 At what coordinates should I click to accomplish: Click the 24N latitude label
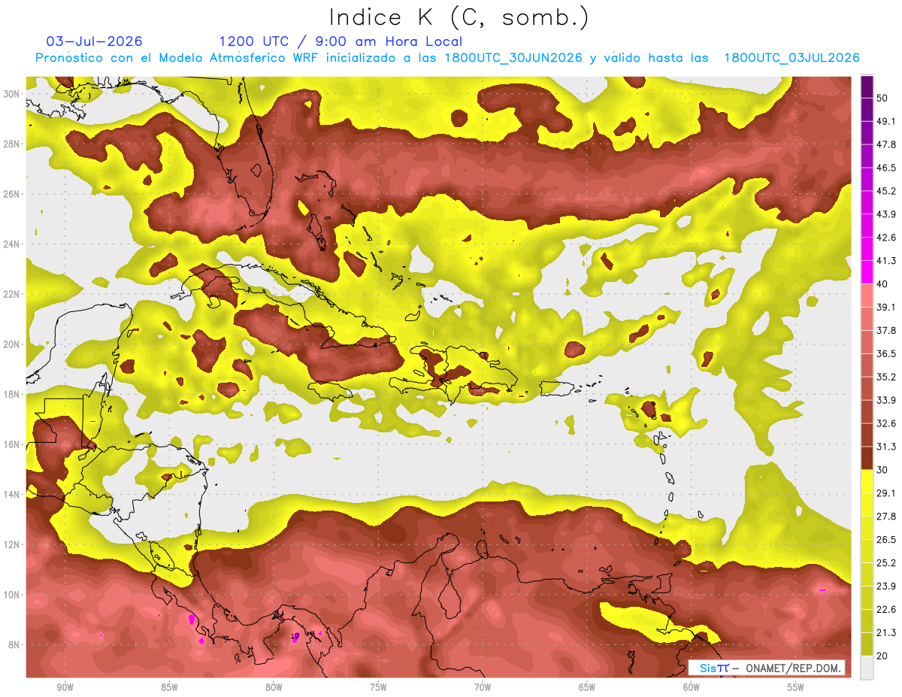tap(11, 244)
